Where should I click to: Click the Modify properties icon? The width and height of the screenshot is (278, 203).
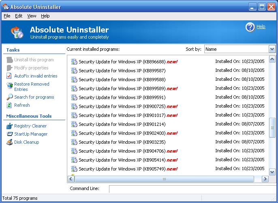pos(10,68)
